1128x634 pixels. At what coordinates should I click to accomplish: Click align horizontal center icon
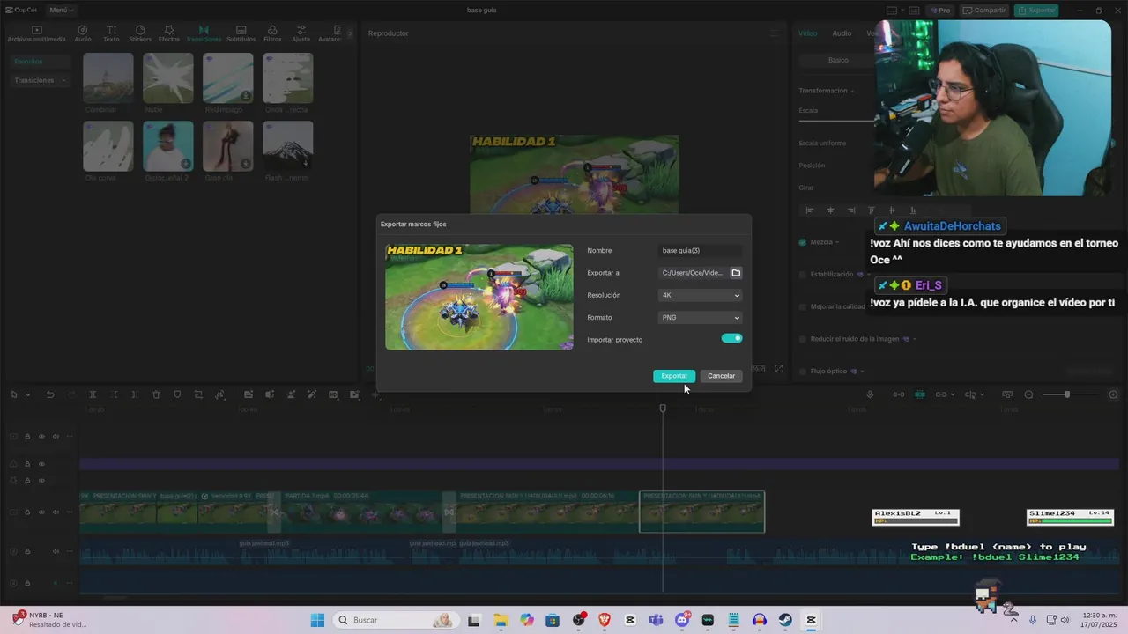coord(830,210)
